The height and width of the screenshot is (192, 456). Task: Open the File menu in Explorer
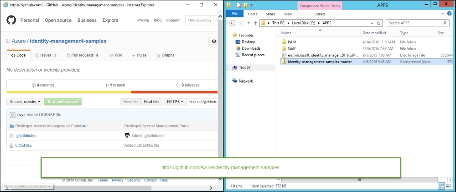tap(235, 14)
